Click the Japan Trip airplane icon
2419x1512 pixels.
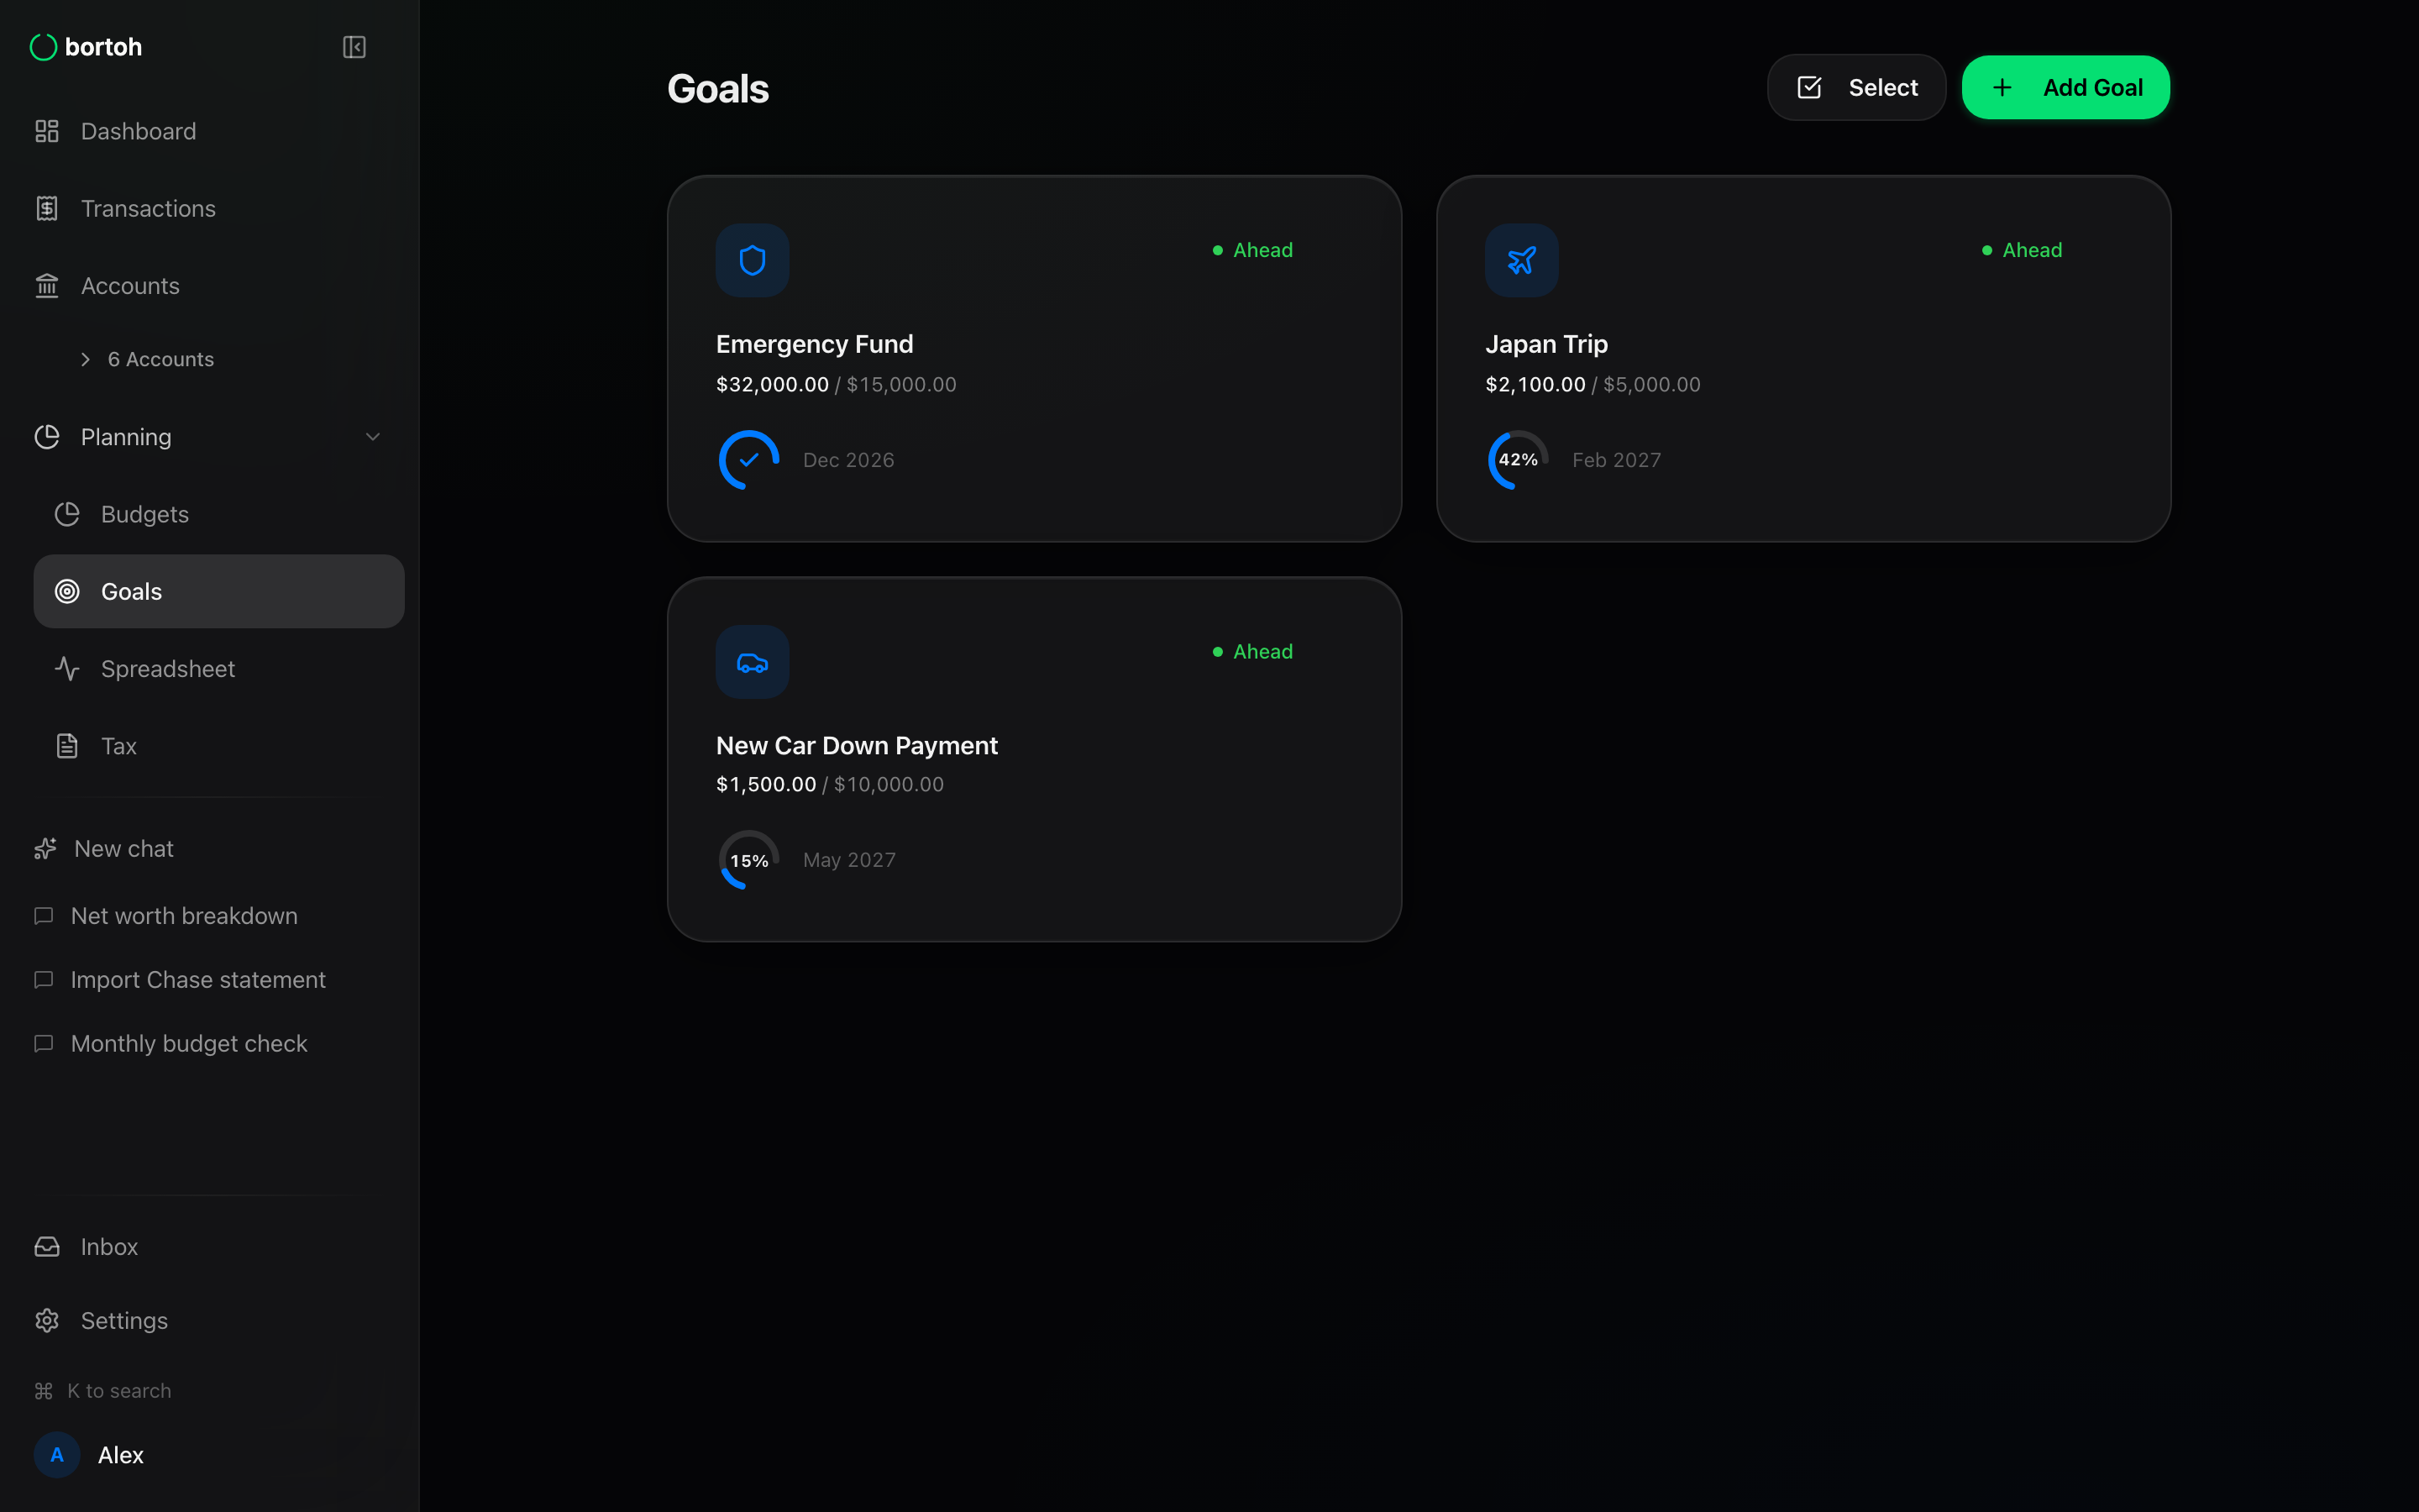tap(1520, 260)
